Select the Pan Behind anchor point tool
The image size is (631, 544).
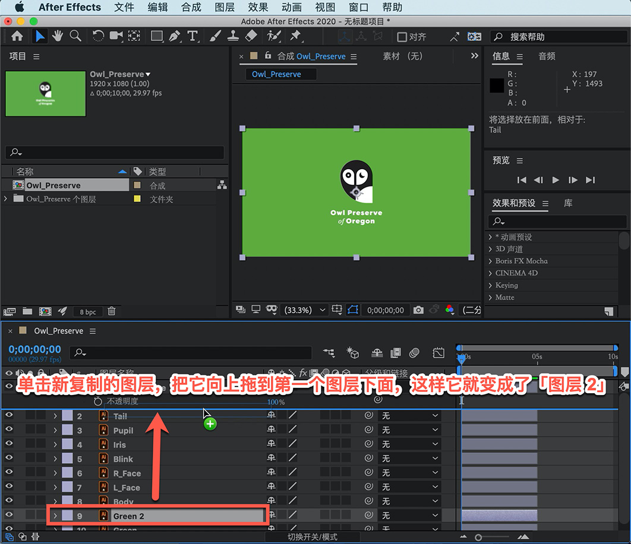click(134, 36)
